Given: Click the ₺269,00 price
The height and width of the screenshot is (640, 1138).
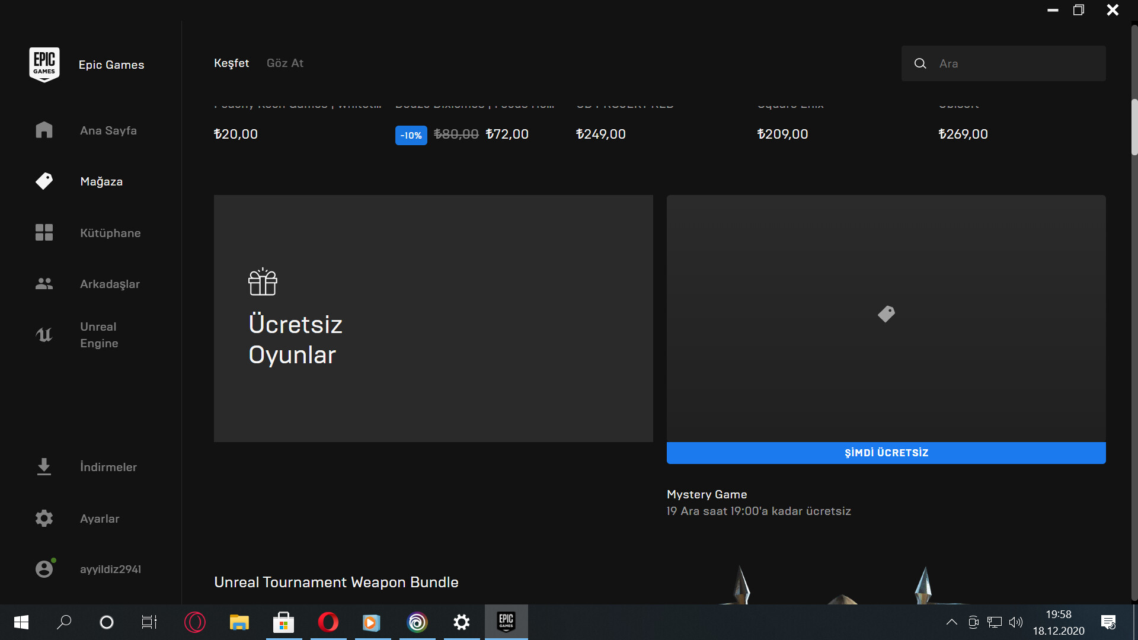Looking at the screenshot, I should click(963, 135).
